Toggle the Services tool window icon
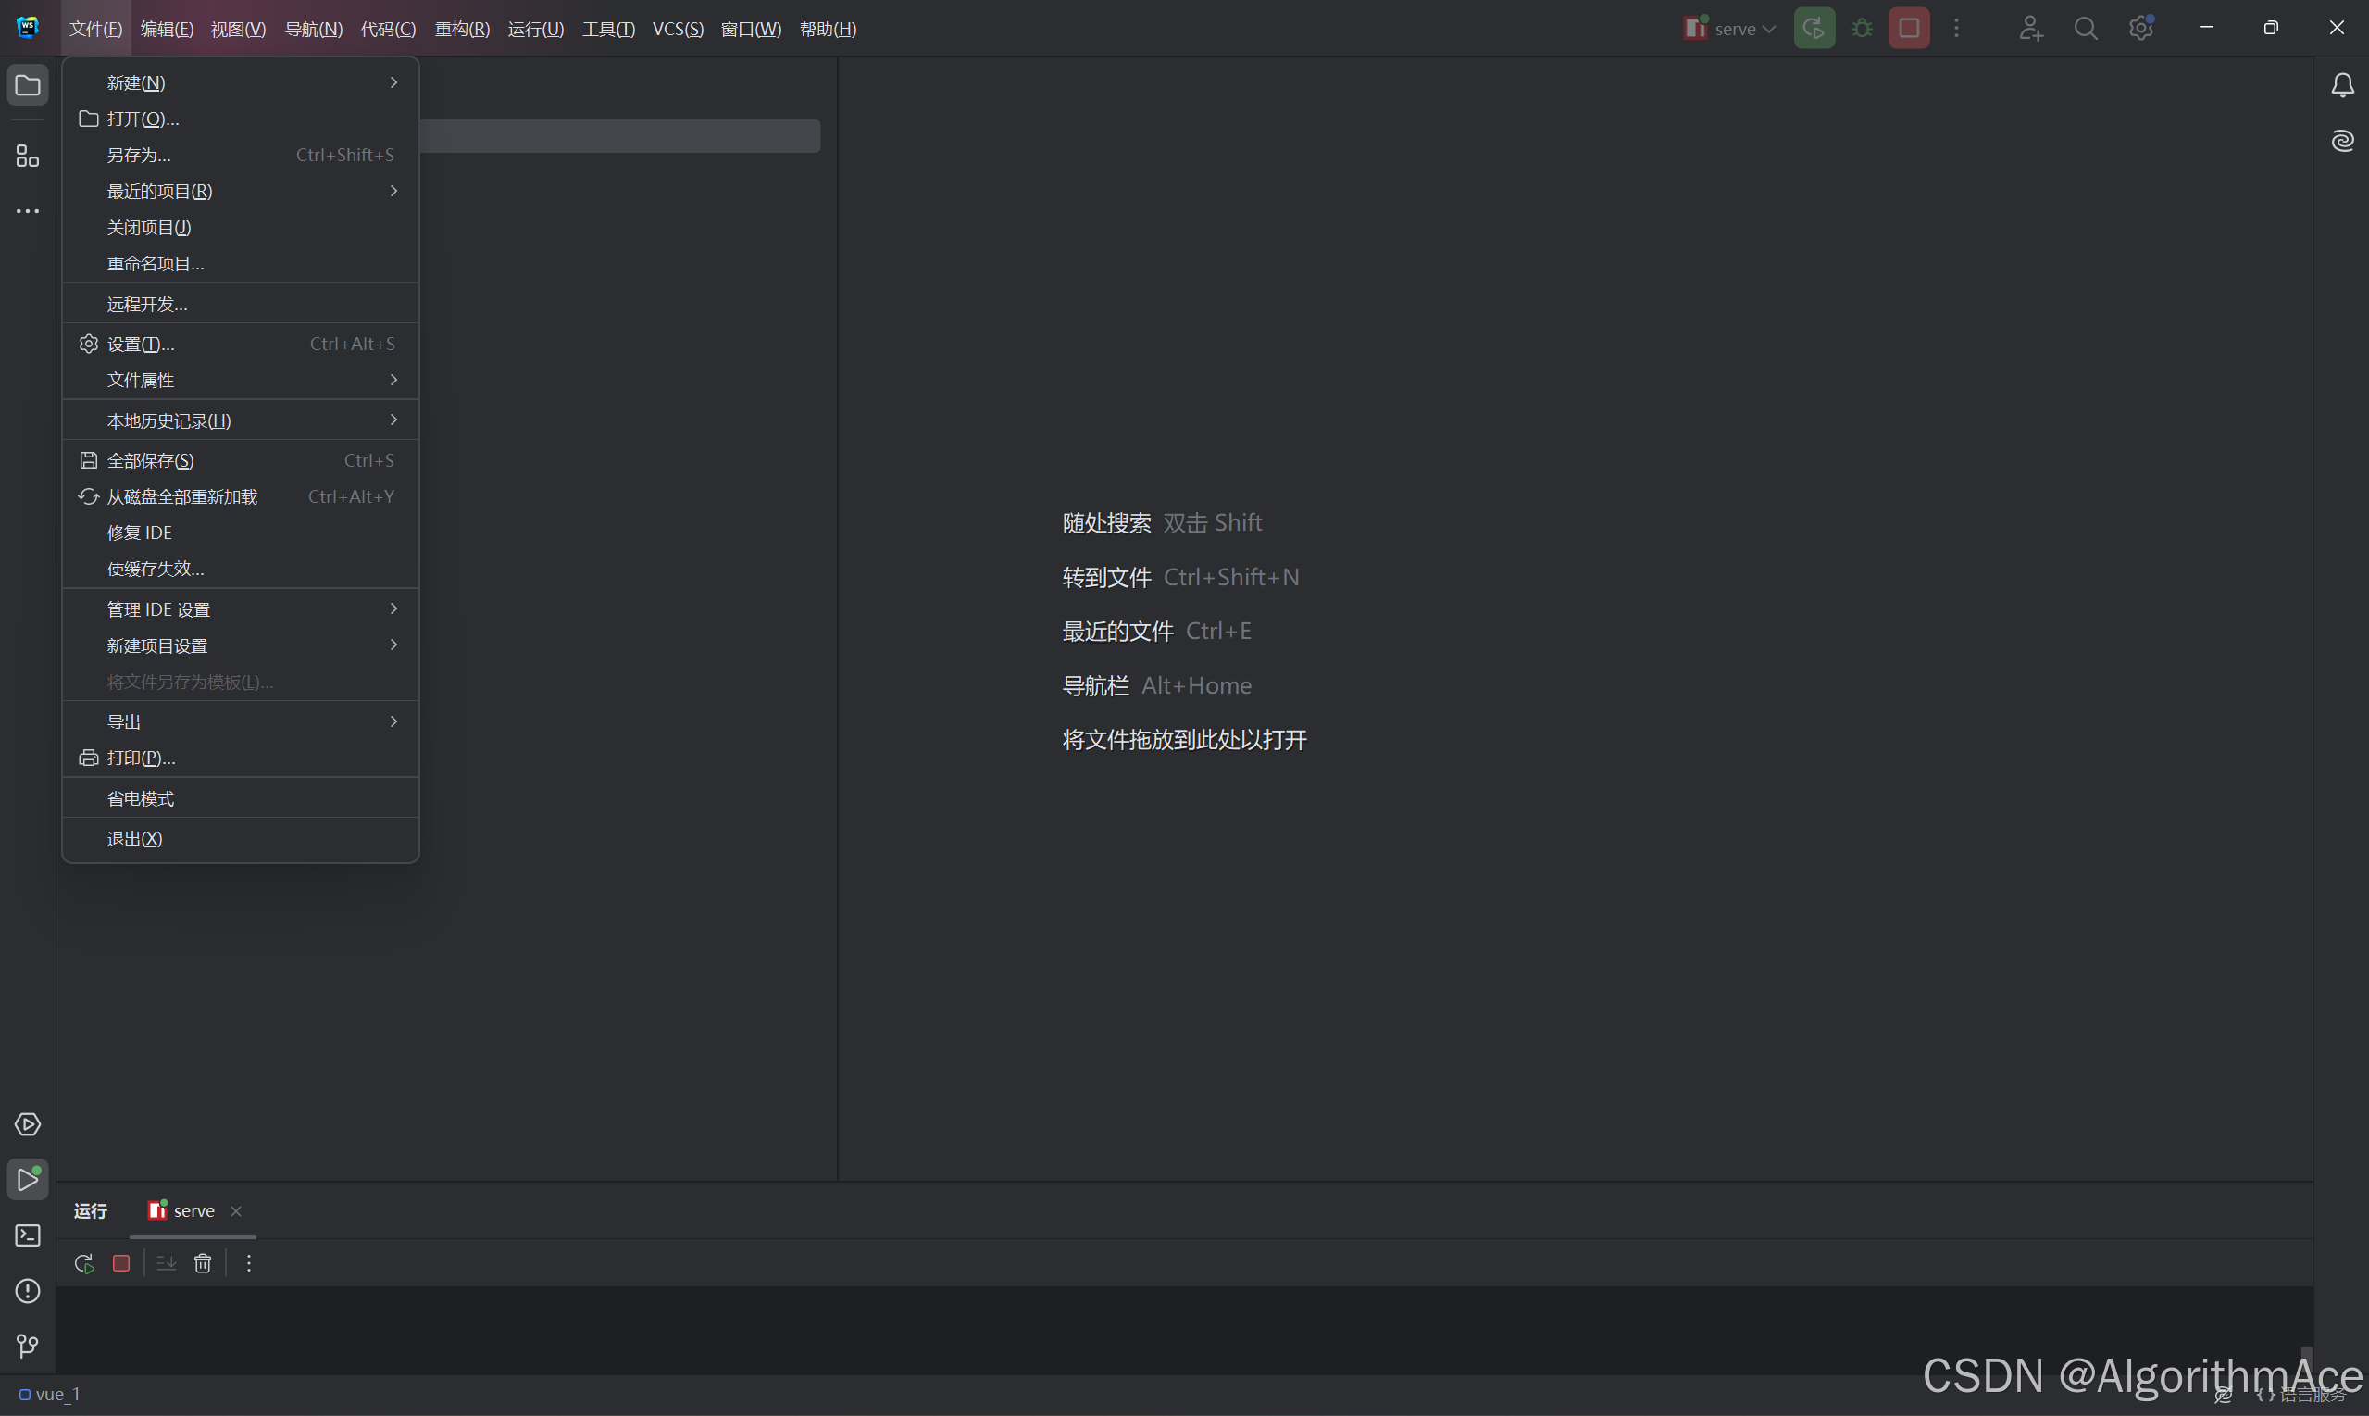 pos(28,1125)
